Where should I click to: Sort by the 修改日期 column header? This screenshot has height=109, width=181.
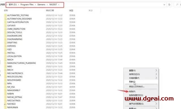(x=50, y=11)
